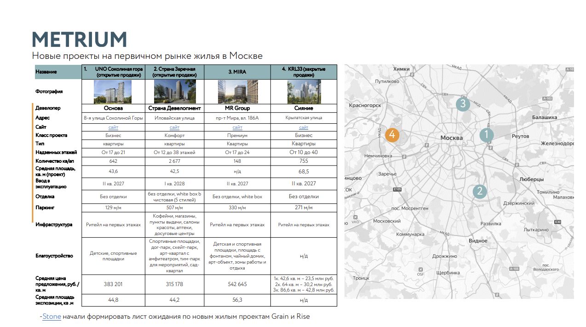Open the site link for Страна Заречная
The width and height of the screenshot is (586, 327).
(174, 127)
